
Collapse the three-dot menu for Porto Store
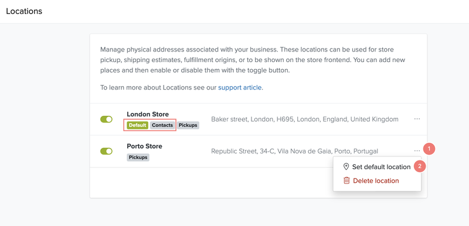coord(417,151)
